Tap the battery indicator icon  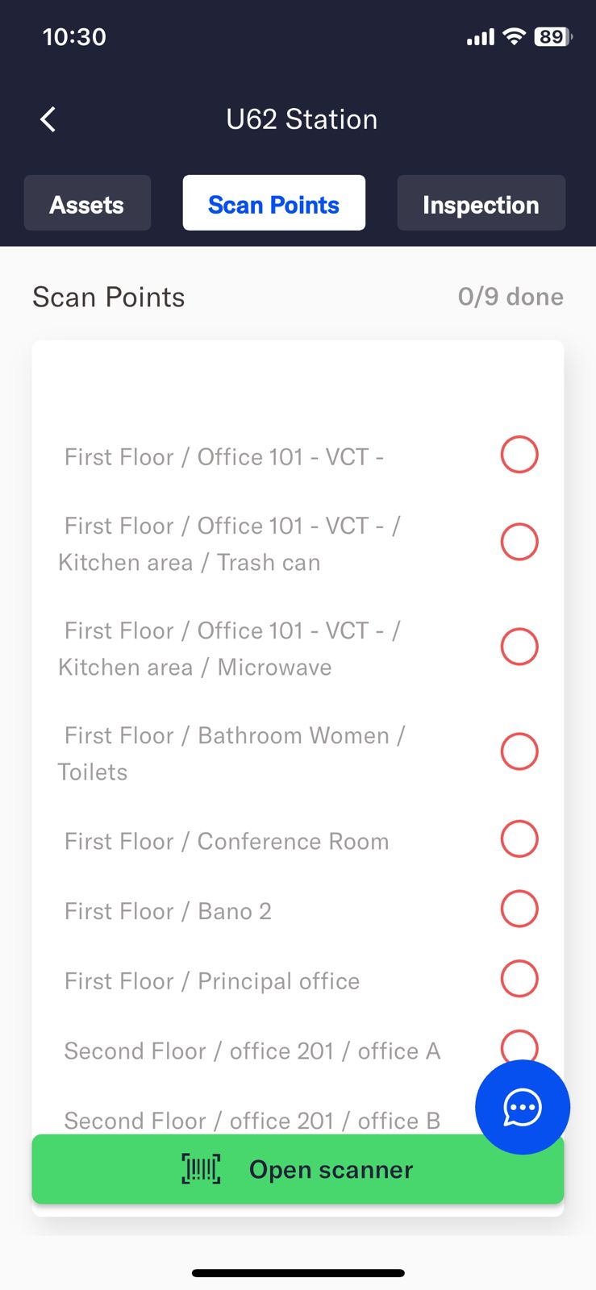pos(552,36)
